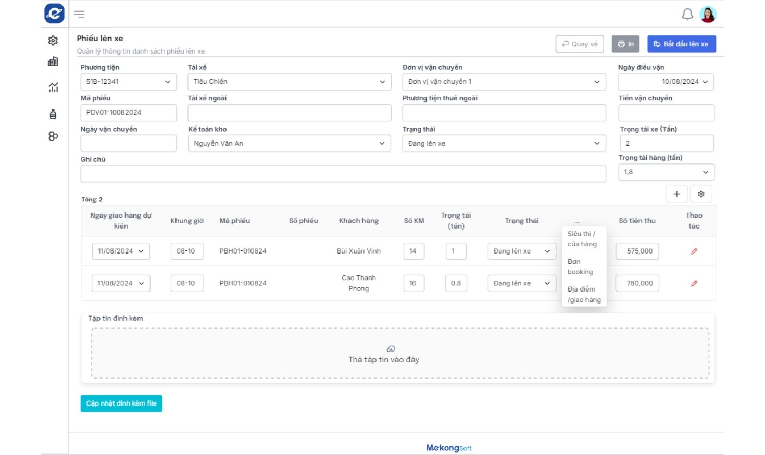
Task: Open the Trọng tải hàng dropdown
Action: [666, 172]
